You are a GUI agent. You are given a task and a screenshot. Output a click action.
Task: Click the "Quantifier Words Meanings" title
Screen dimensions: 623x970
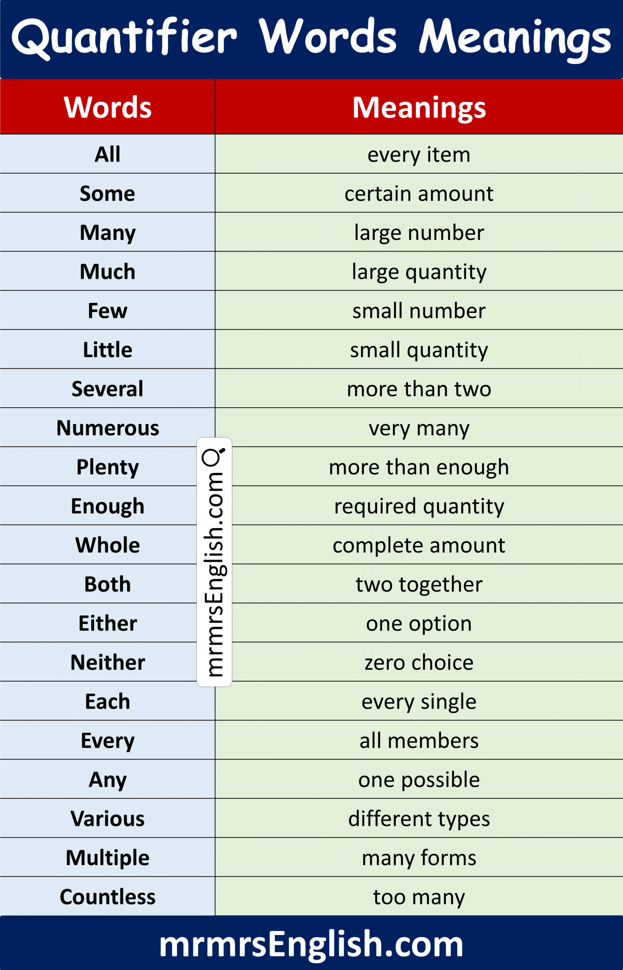(x=311, y=37)
